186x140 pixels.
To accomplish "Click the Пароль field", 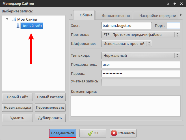I will [141, 74].
